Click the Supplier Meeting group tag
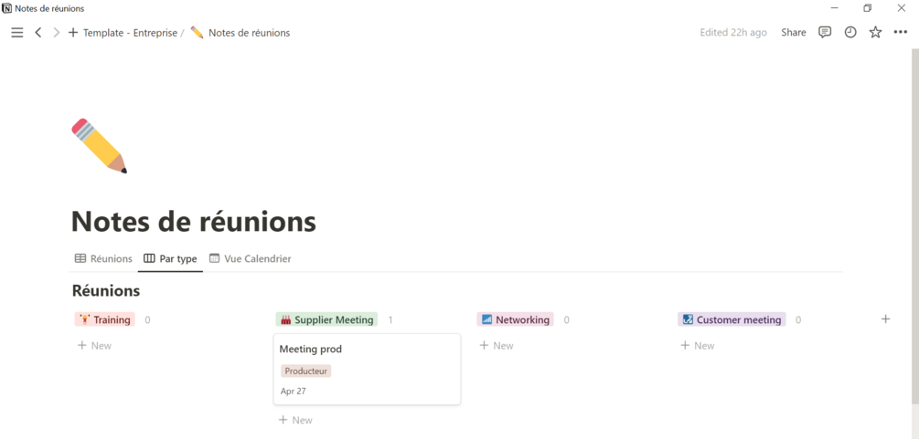 point(326,320)
